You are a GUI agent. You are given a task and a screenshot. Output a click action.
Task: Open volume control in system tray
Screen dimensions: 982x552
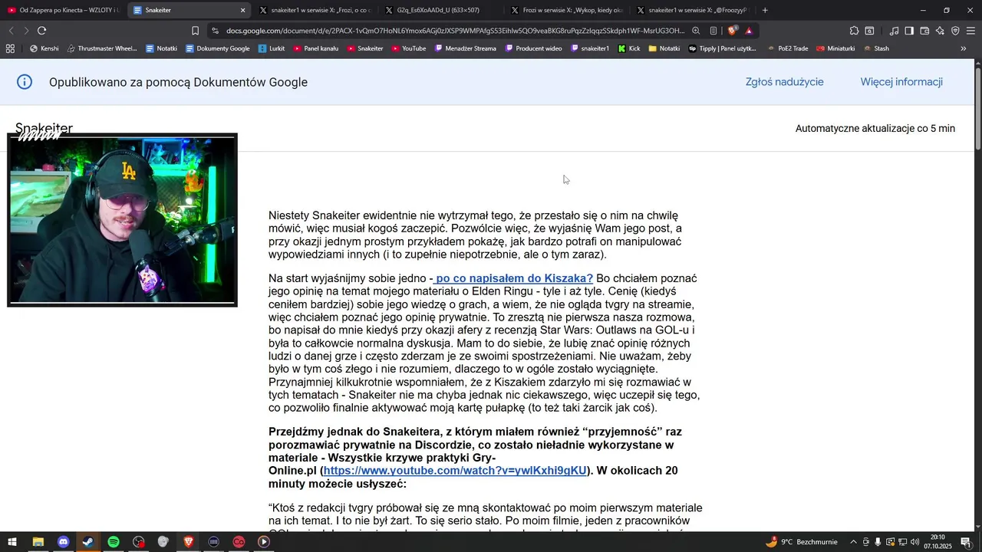(x=914, y=542)
